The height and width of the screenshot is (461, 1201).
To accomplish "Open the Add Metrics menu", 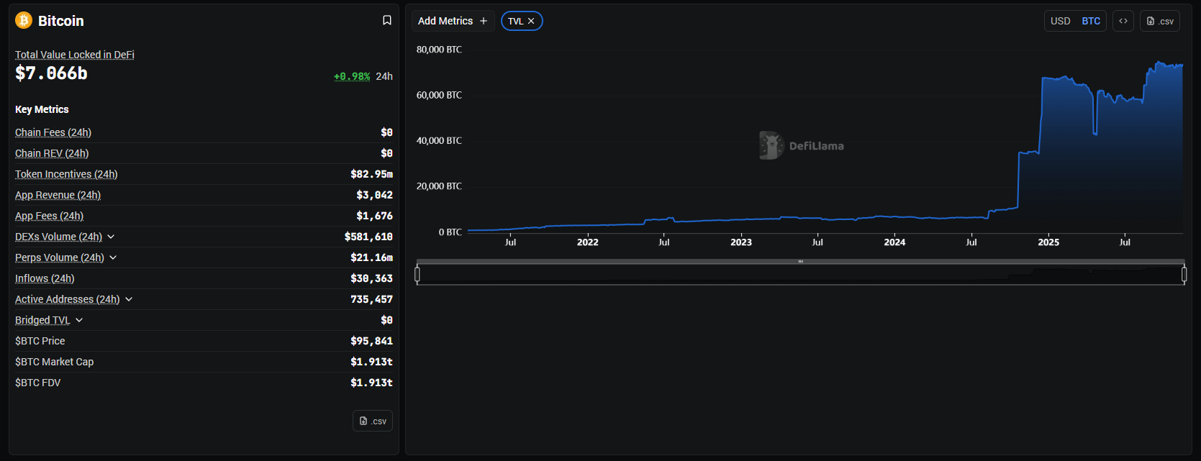I will point(453,21).
